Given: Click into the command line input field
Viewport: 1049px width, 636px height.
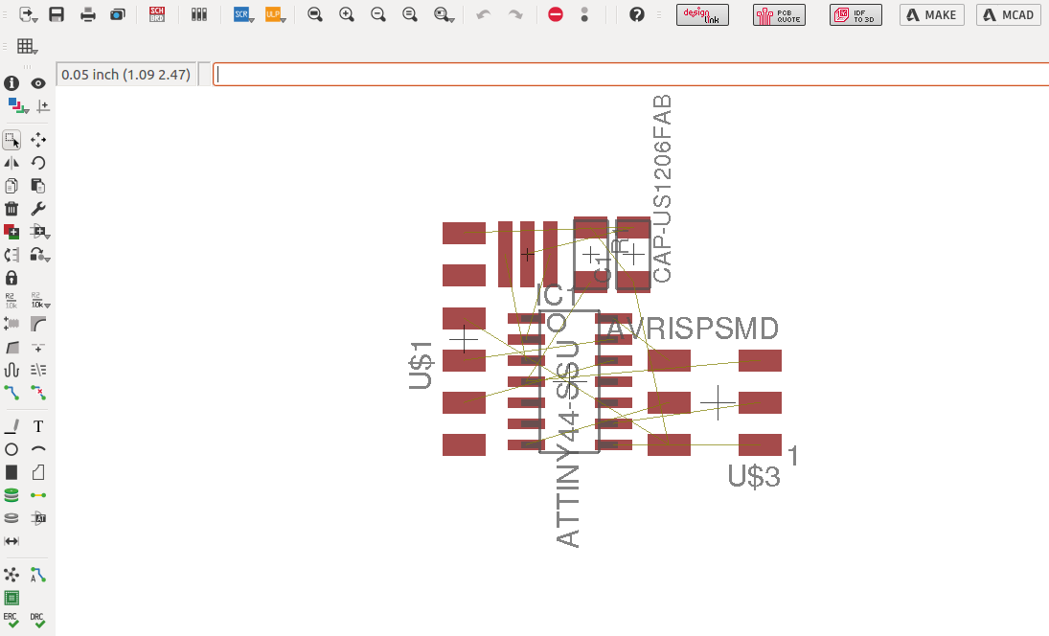Looking at the screenshot, I should point(630,75).
